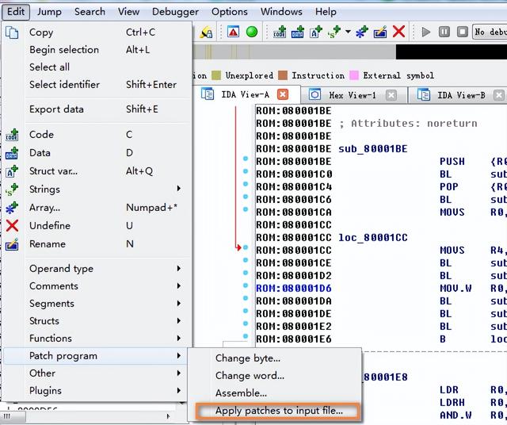Click the blue asterisk array toolbar icon
This screenshot has height=425, width=507.
[361, 32]
